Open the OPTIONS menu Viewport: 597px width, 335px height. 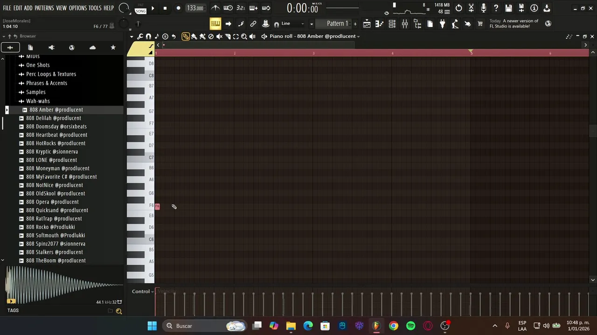78,8
